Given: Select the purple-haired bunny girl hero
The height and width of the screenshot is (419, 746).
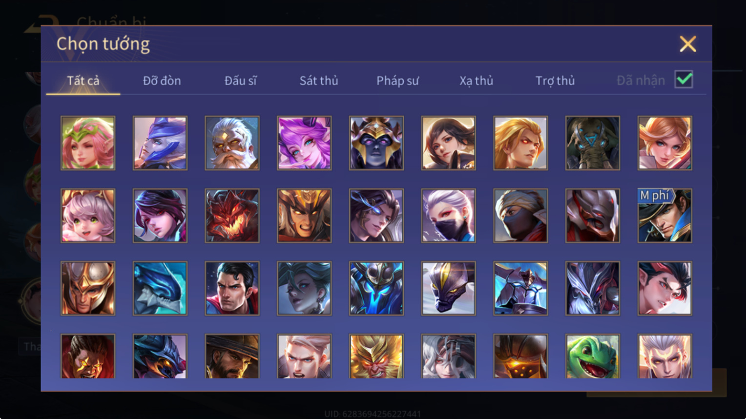Looking at the screenshot, I should coord(304,143).
